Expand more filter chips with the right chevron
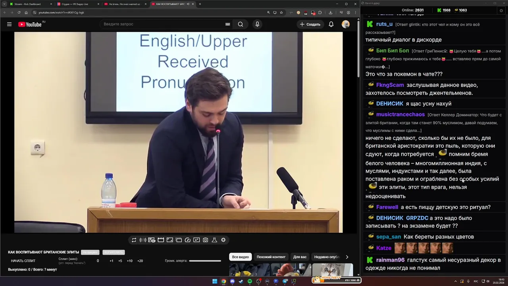Screen dimensions: 508x286 click(347, 257)
